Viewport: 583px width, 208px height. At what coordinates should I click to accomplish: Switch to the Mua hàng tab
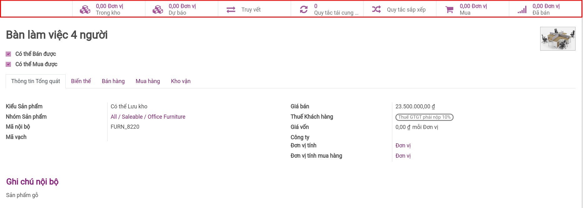148,81
